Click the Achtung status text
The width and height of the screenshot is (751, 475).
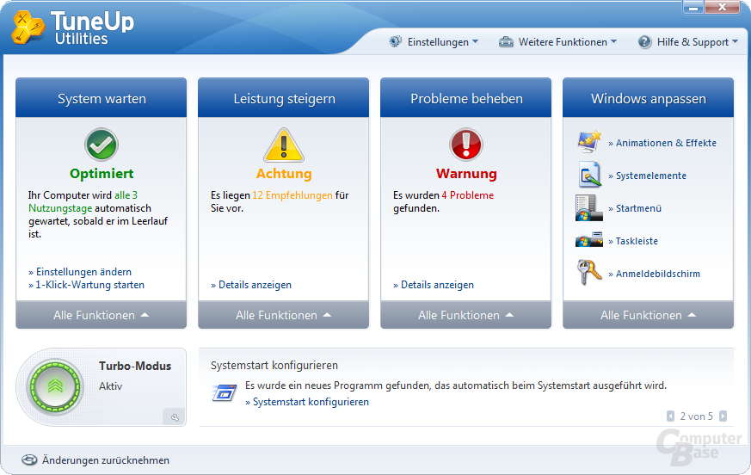coord(284,174)
